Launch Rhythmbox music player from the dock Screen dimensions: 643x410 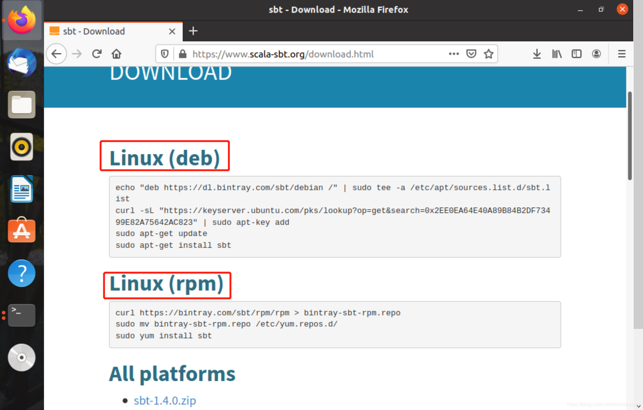point(22,147)
